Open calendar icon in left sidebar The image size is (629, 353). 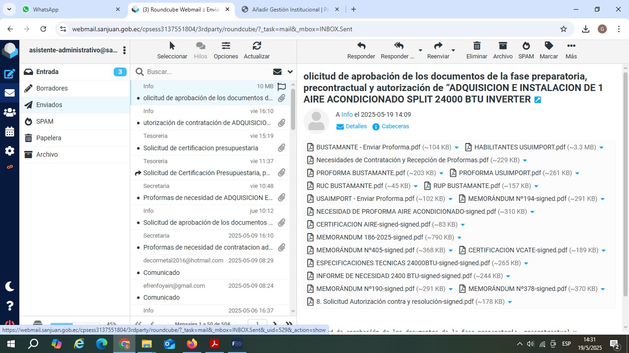pyautogui.click(x=9, y=132)
